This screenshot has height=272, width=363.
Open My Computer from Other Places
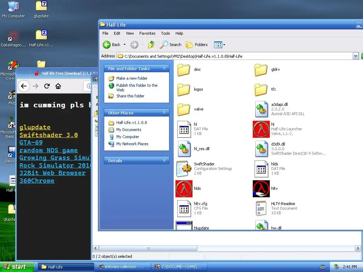pos(128,137)
